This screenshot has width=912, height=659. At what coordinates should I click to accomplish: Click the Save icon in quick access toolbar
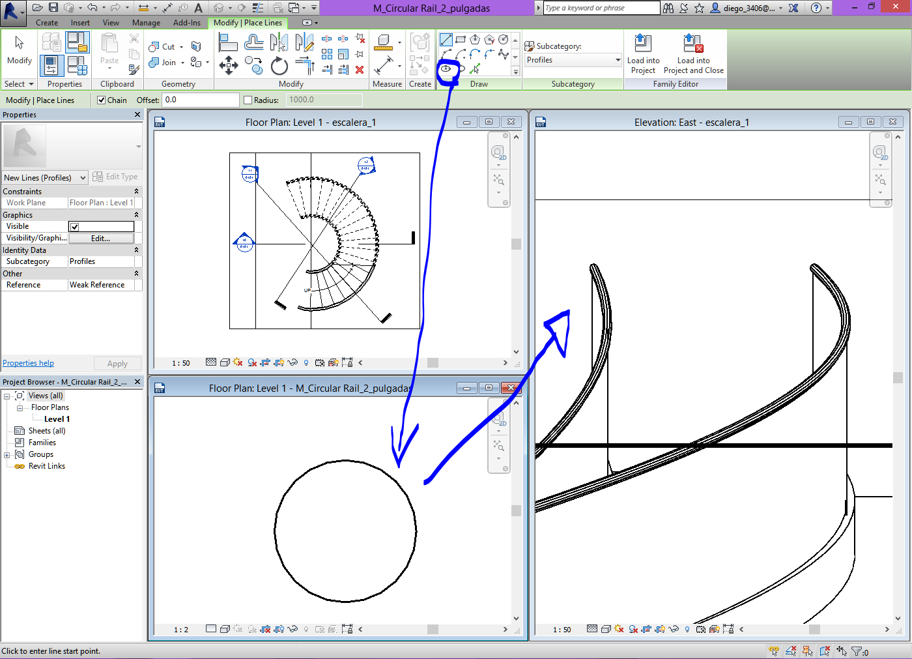click(53, 8)
